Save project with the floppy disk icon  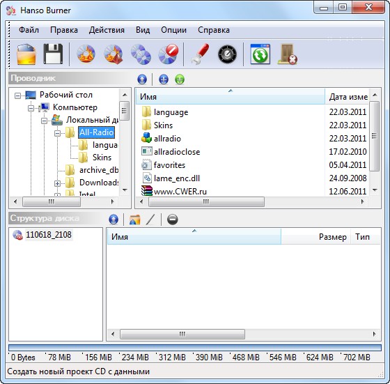pos(53,54)
